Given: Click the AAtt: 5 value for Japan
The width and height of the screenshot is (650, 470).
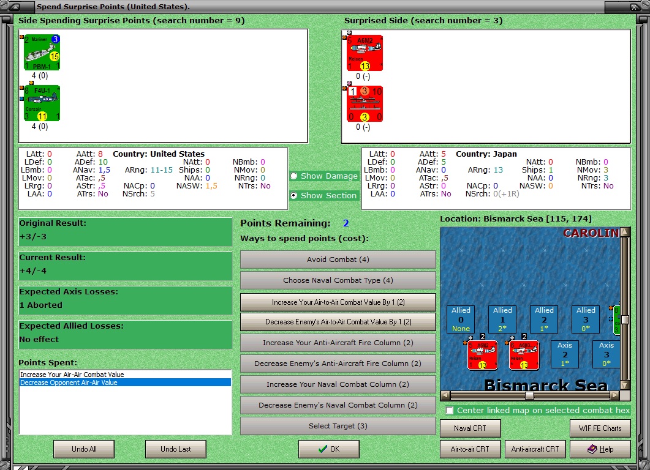Looking at the screenshot, I should click(443, 154).
